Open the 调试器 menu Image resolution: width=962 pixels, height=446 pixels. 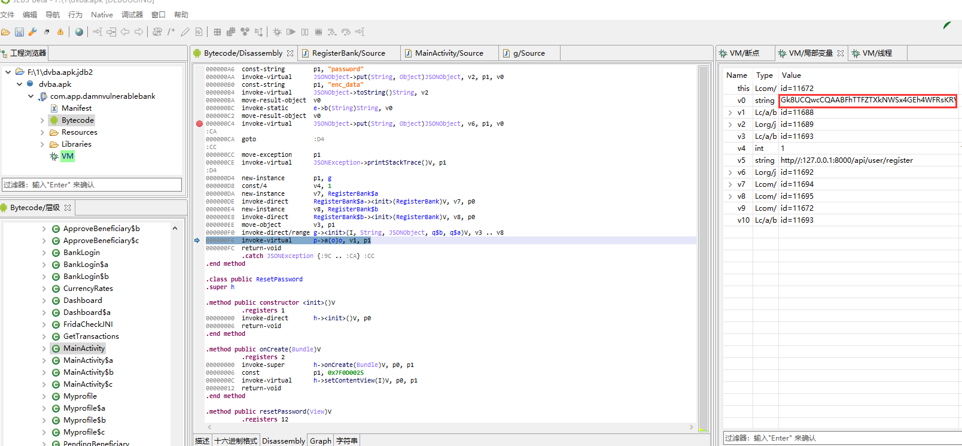tap(132, 14)
